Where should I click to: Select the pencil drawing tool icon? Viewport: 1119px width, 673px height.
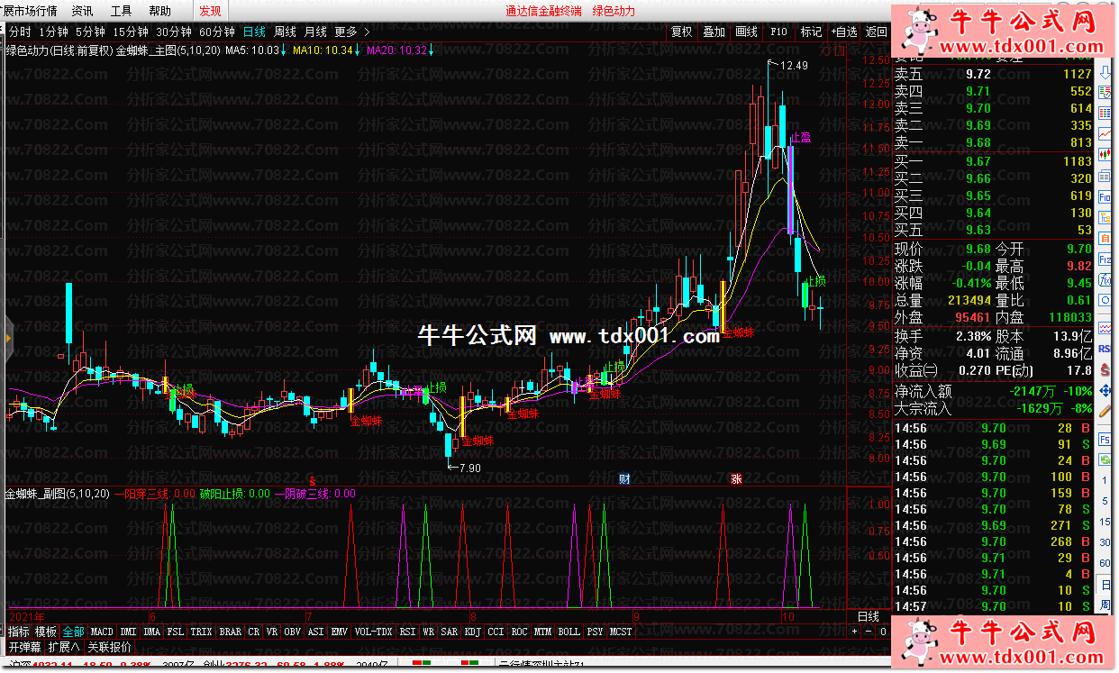click(x=1105, y=409)
